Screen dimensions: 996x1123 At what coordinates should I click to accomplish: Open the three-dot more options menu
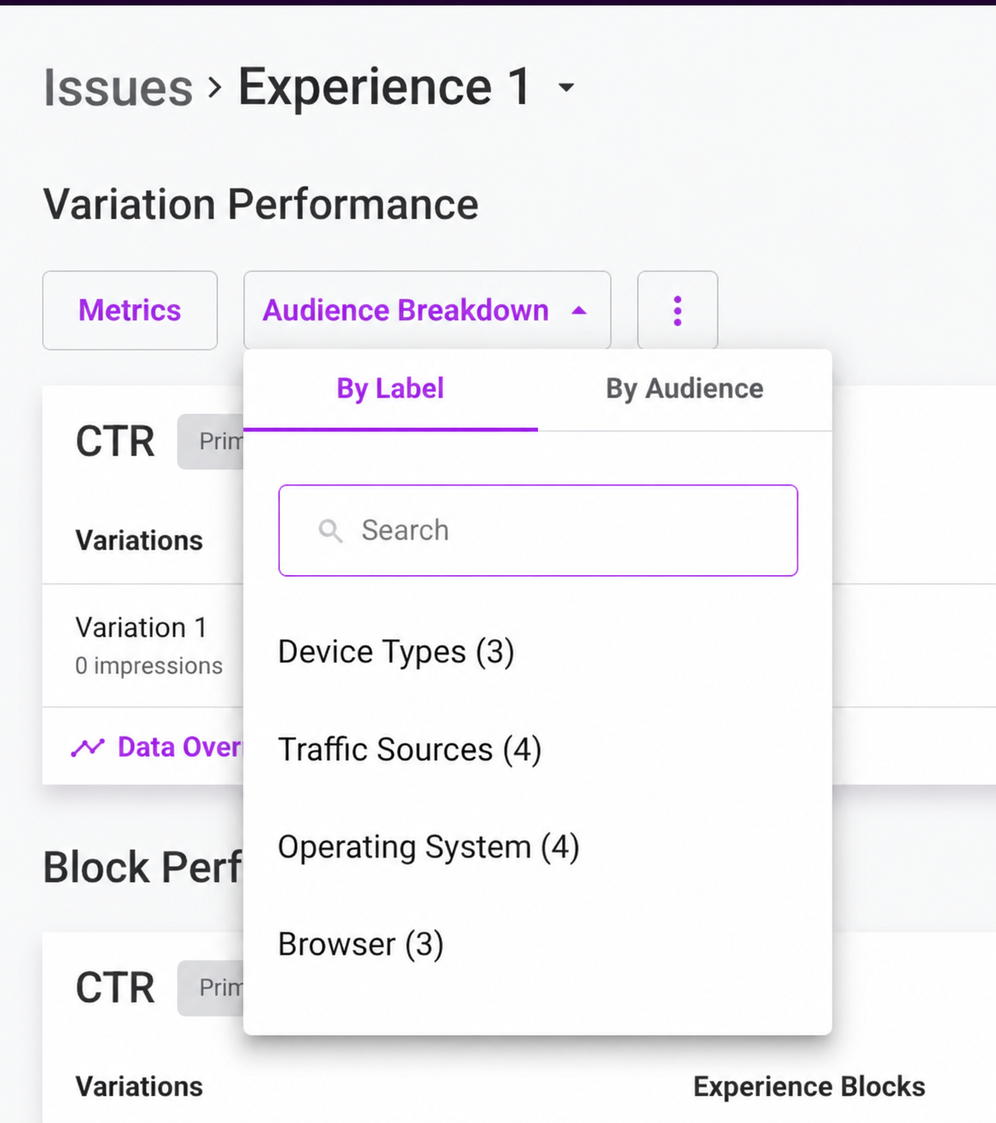tap(677, 310)
